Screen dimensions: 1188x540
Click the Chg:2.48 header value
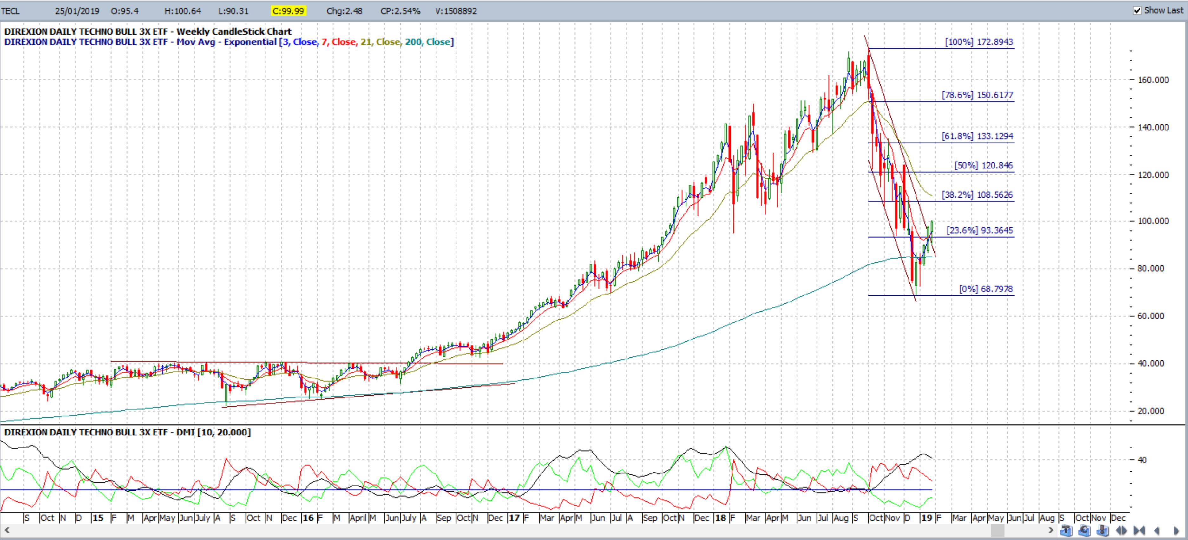[x=344, y=10]
